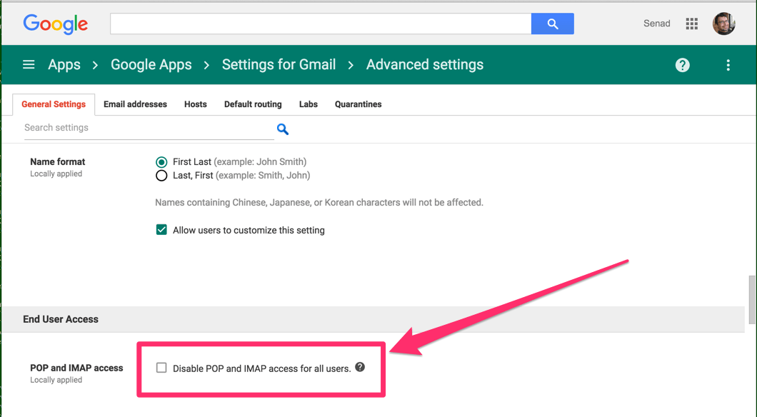Switch to the Default routing tab
The width and height of the screenshot is (757, 417).
point(253,104)
